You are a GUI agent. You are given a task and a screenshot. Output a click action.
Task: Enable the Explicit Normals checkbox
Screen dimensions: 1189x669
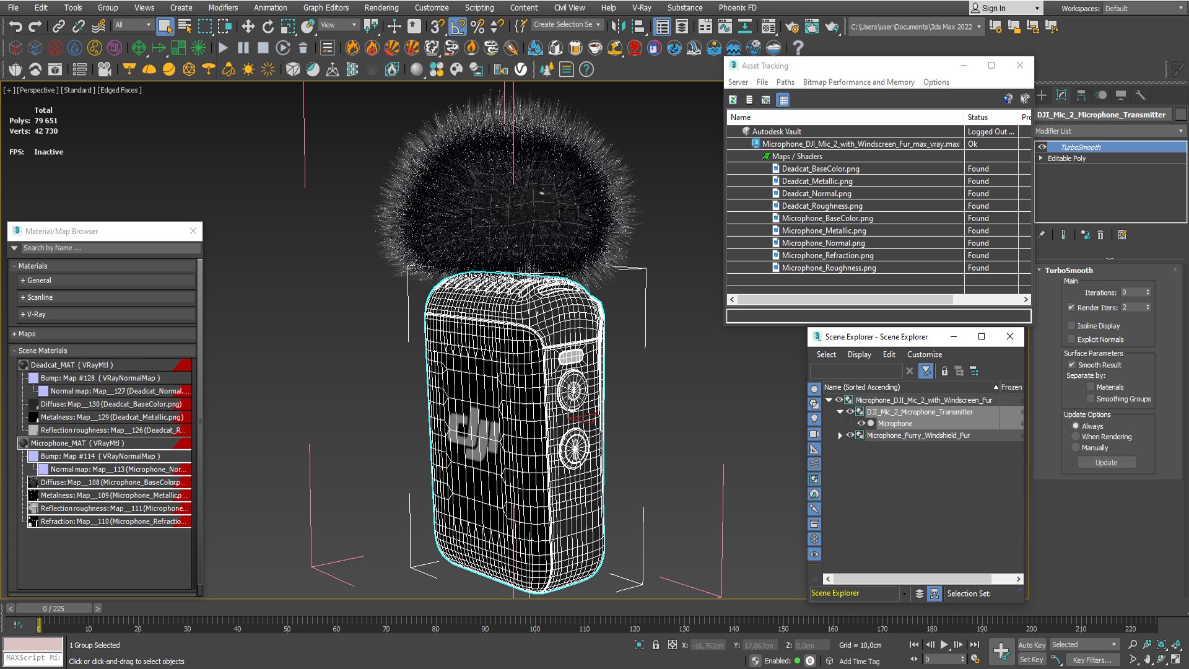(x=1071, y=339)
